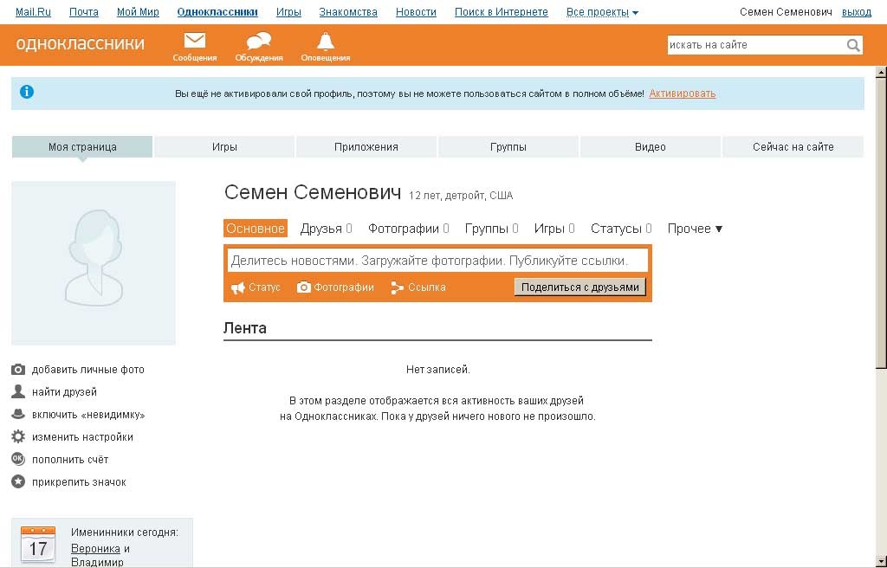Click the blue info icon in banner
Image resolution: width=887 pixels, height=568 pixels.
pyautogui.click(x=27, y=92)
